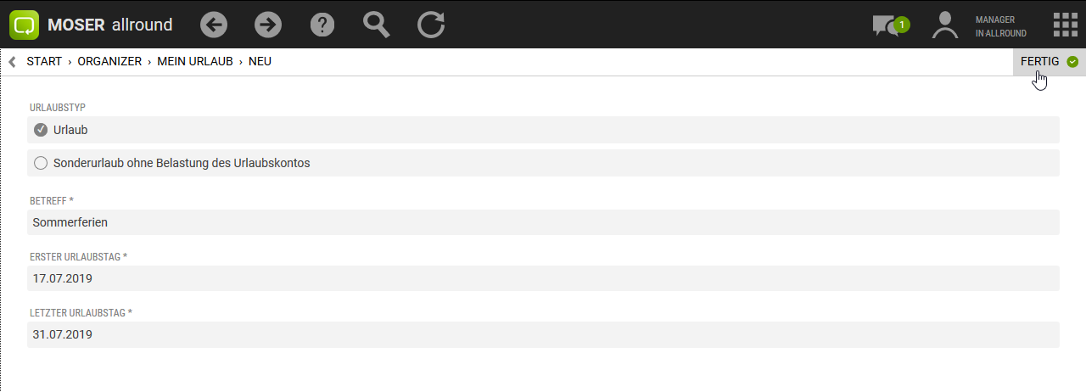The height and width of the screenshot is (392, 1086).
Task: Open MEIN URLAUB breadcrumb item
Action: pos(195,62)
